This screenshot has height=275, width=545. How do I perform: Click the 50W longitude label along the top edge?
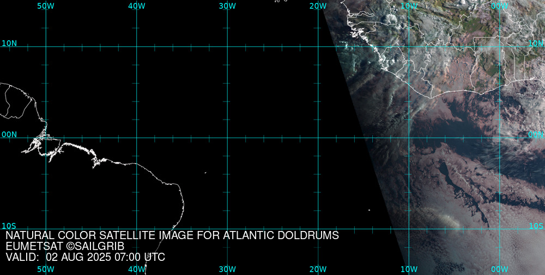click(46, 6)
